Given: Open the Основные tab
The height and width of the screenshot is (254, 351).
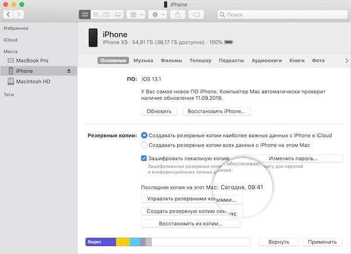Looking at the screenshot, I should 113,61.
